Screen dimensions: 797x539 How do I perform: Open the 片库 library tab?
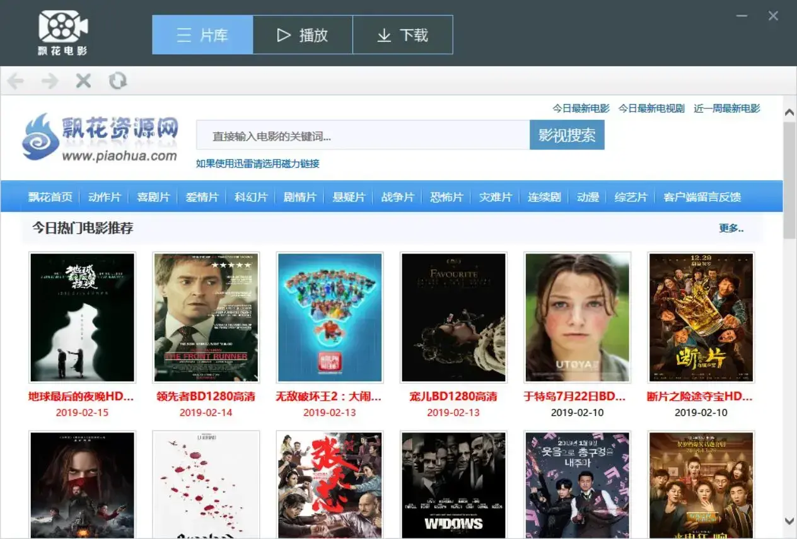point(202,35)
